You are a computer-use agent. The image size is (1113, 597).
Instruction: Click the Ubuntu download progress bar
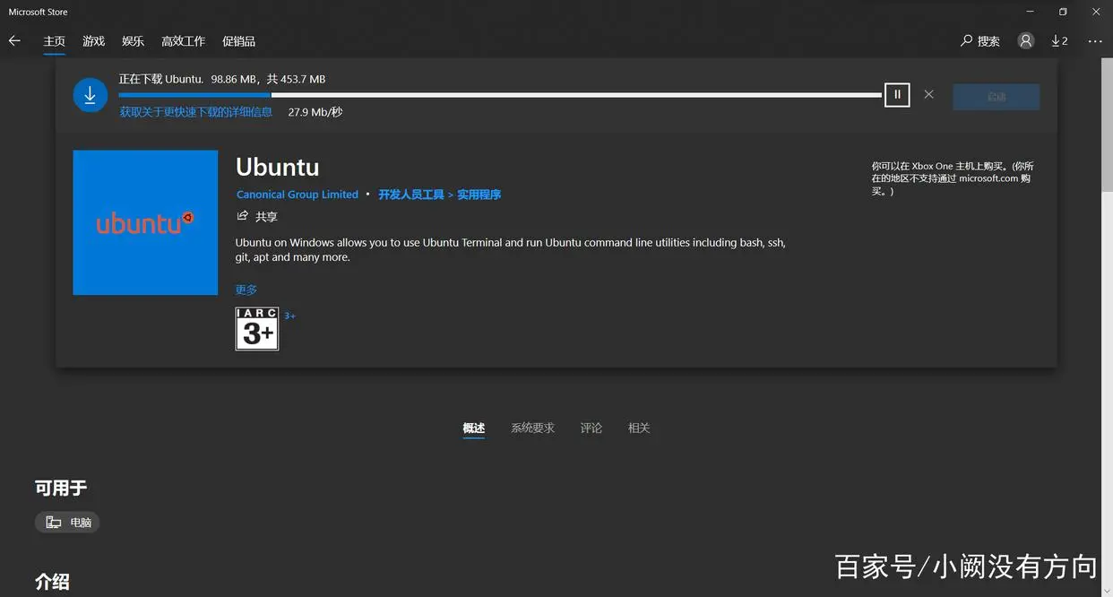click(500, 94)
